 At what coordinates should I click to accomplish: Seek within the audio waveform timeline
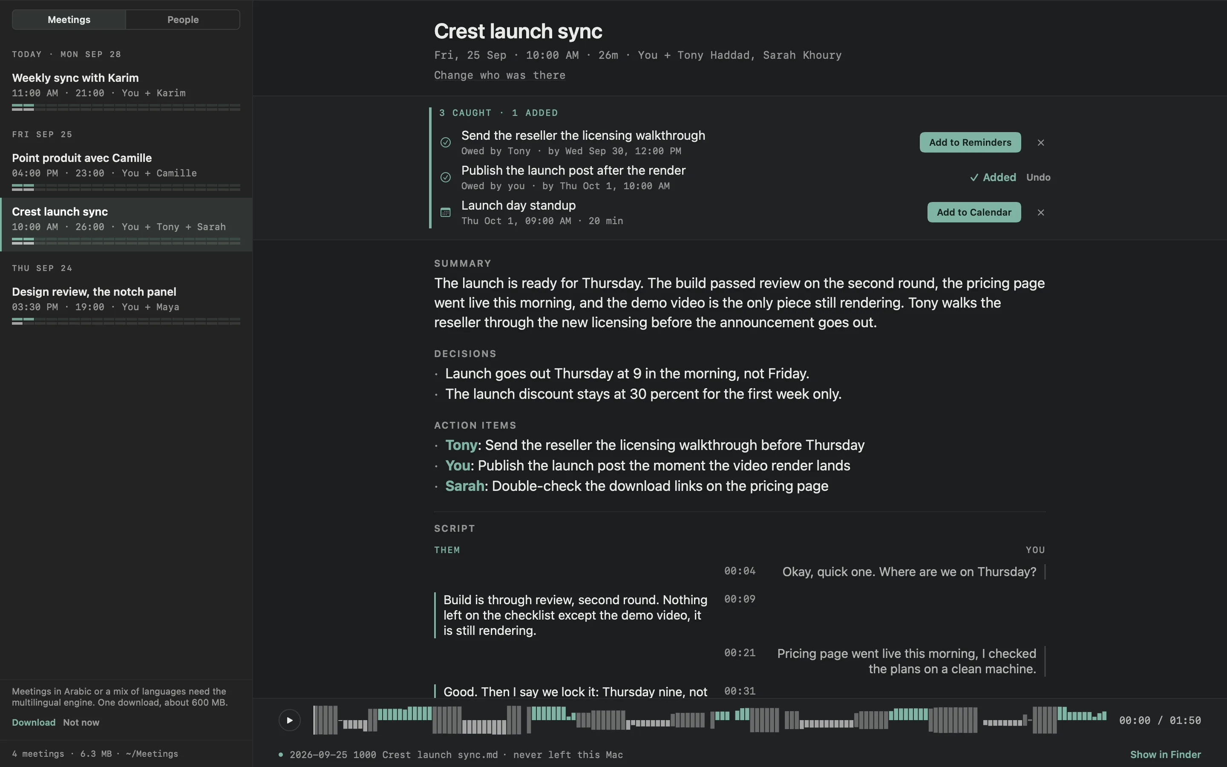709,720
